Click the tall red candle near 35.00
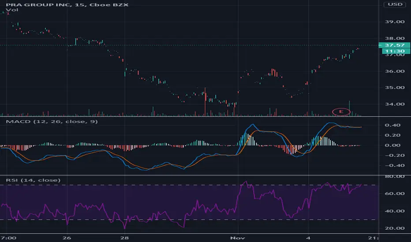The height and width of the screenshot is (242, 411). tap(205, 102)
